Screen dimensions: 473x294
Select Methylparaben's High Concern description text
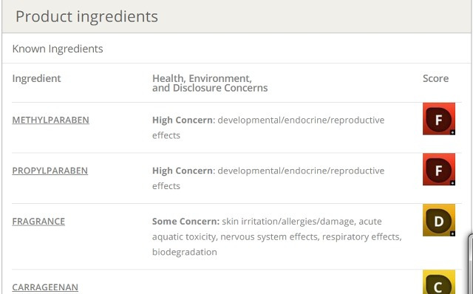pyautogui.click(x=268, y=128)
